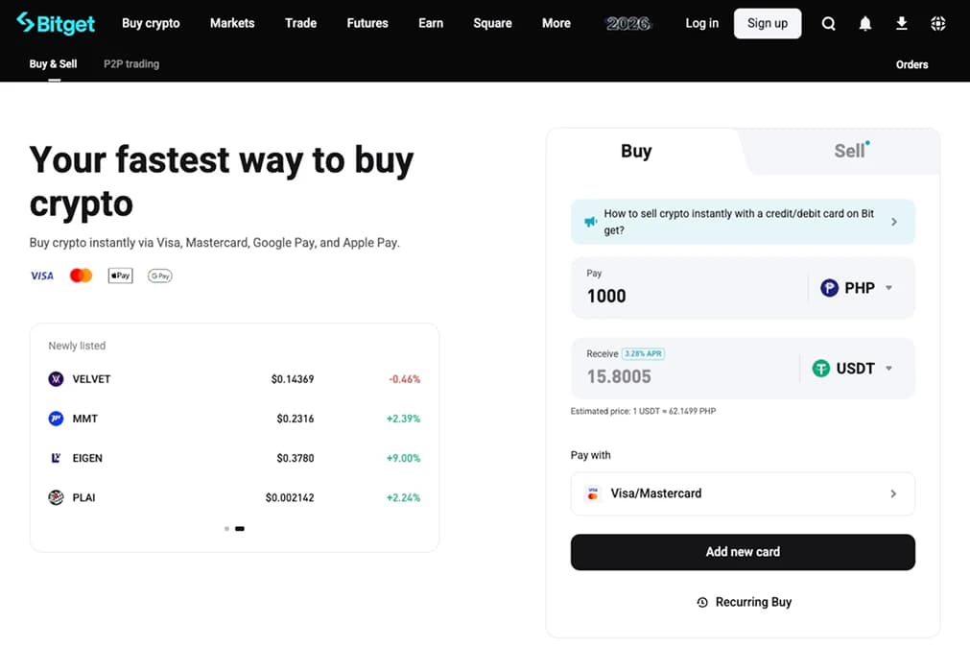Open the More menu
Viewport: 970px width, 648px height.
(556, 23)
